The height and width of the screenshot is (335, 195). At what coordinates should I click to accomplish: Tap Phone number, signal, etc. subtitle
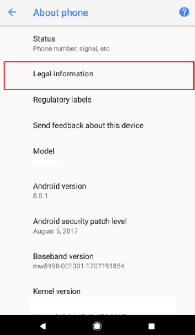click(x=72, y=49)
